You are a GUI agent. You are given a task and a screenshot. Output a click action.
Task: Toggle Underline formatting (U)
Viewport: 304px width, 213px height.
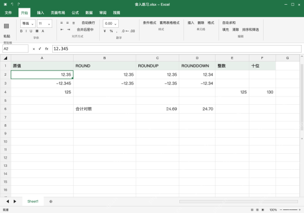pos(31,31)
